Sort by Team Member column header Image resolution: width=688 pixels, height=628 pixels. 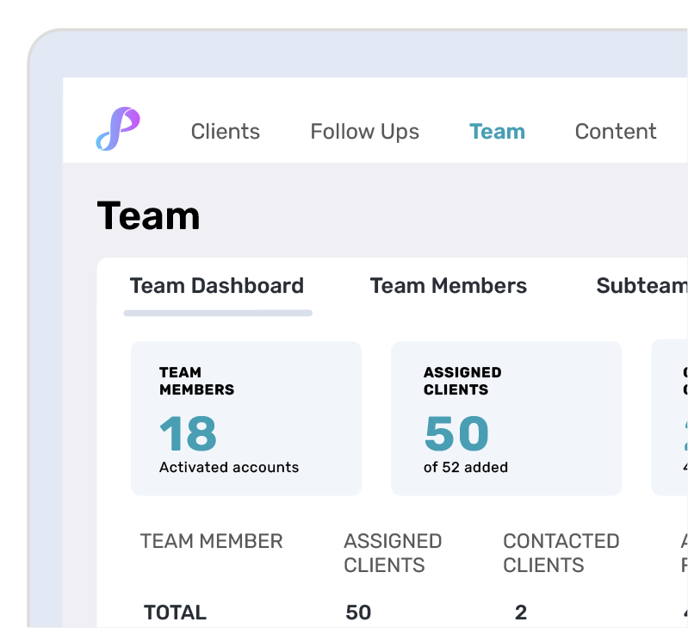click(211, 541)
